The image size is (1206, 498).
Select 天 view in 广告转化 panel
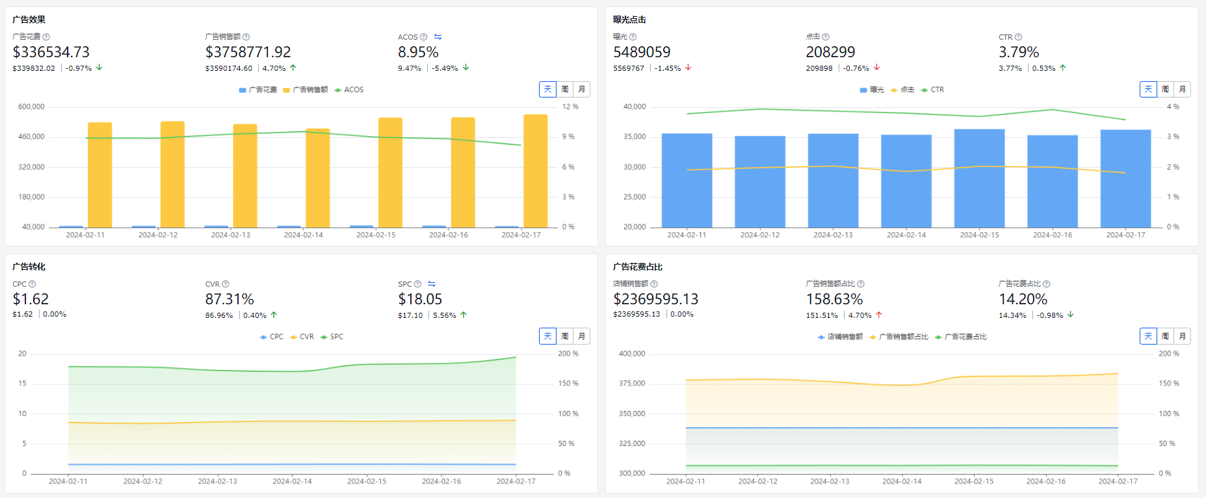[x=547, y=336]
